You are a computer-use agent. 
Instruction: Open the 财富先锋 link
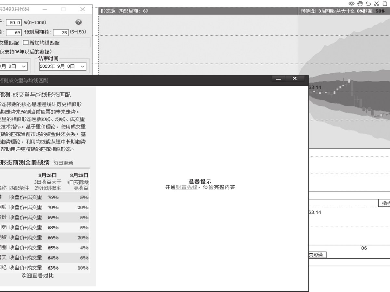click(x=187, y=187)
